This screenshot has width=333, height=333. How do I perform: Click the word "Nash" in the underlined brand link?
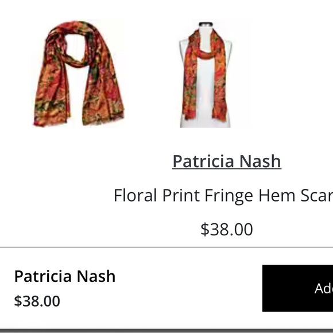coord(260,161)
